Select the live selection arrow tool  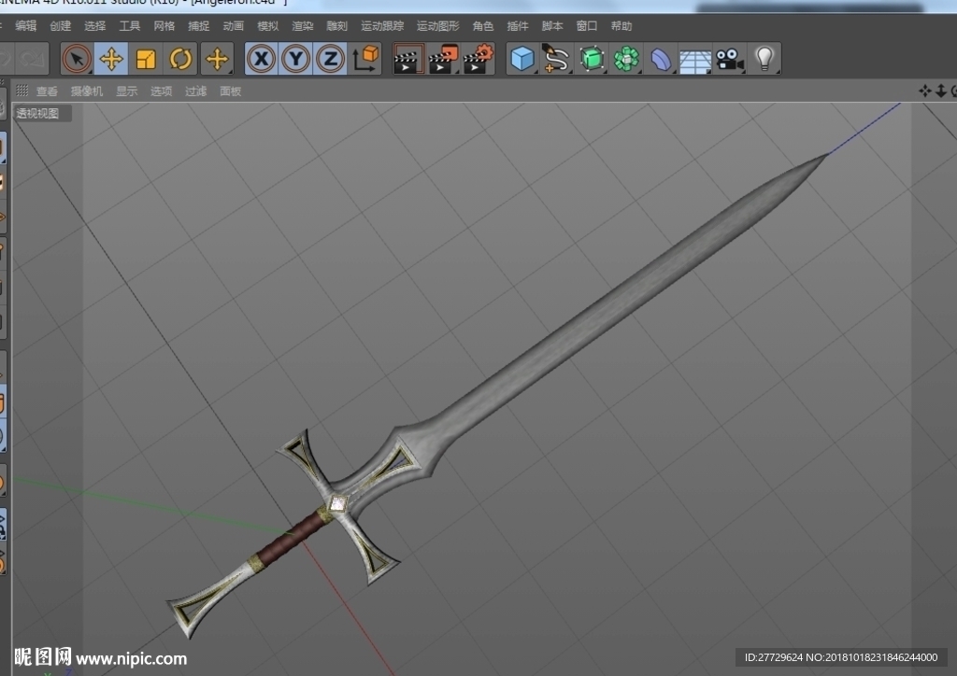click(77, 59)
